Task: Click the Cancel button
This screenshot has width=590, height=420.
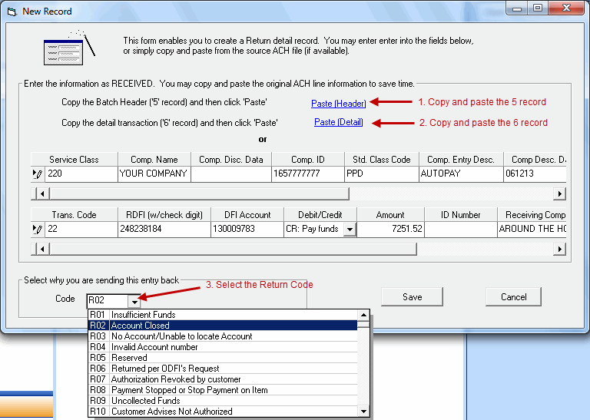Action: point(514,297)
